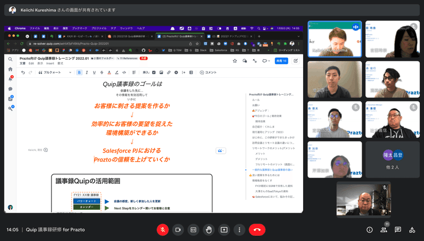This screenshot has width=424, height=241.
Task: Open the comment bubble dropdown near 共有
Action: point(266,61)
